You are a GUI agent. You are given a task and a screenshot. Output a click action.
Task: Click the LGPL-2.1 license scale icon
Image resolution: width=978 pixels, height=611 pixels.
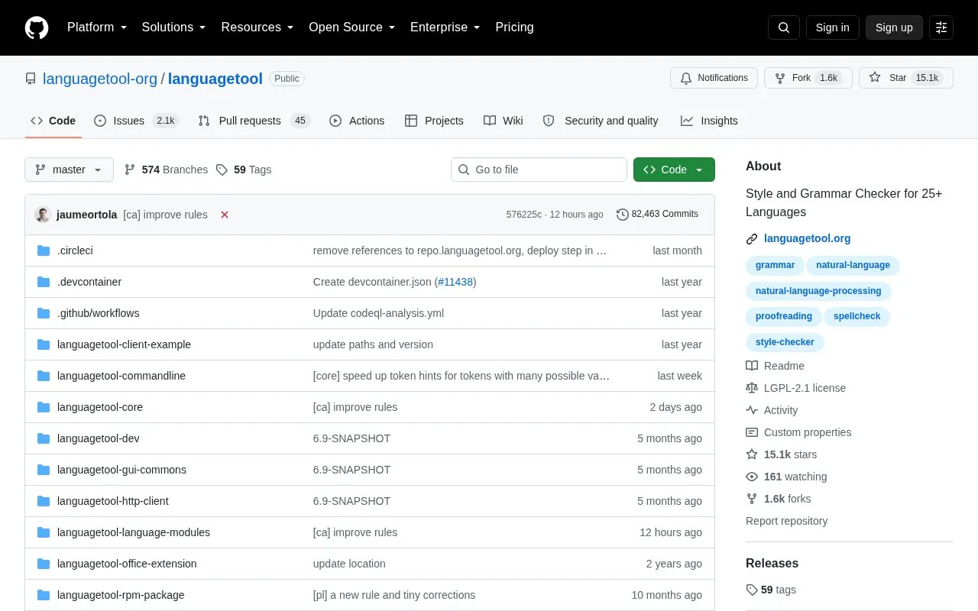pos(752,388)
